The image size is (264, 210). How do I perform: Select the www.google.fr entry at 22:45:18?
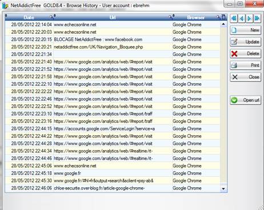coord(113,173)
